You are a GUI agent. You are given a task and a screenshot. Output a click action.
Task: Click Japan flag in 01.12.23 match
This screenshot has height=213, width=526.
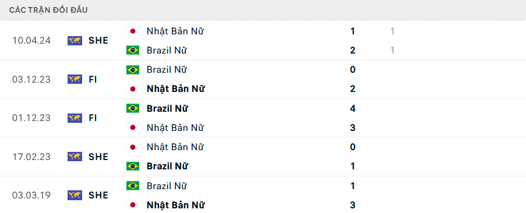click(133, 127)
